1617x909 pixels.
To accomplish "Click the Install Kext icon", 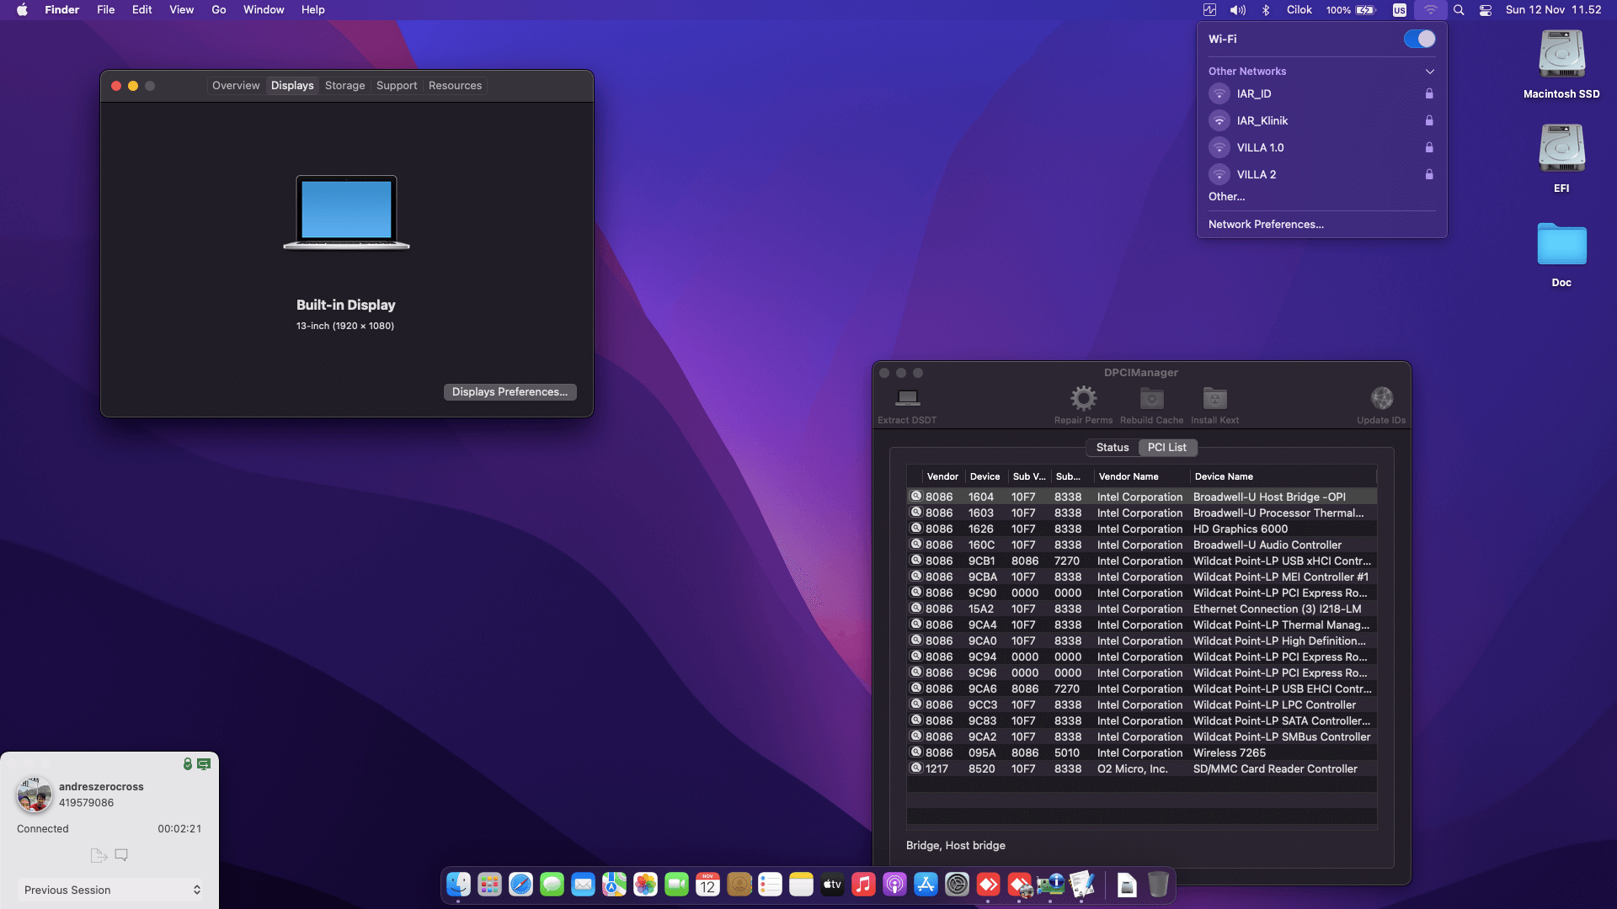I will pyautogui.click(x=1214, y=398).
